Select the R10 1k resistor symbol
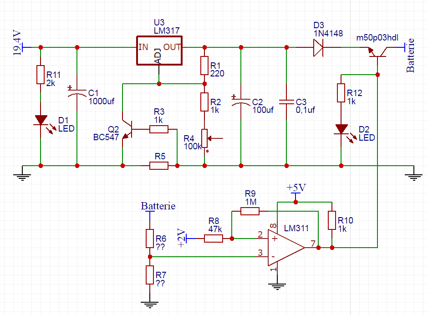This screenshot has width=428, height=315. pyautogui.click(x=332, y=220)
